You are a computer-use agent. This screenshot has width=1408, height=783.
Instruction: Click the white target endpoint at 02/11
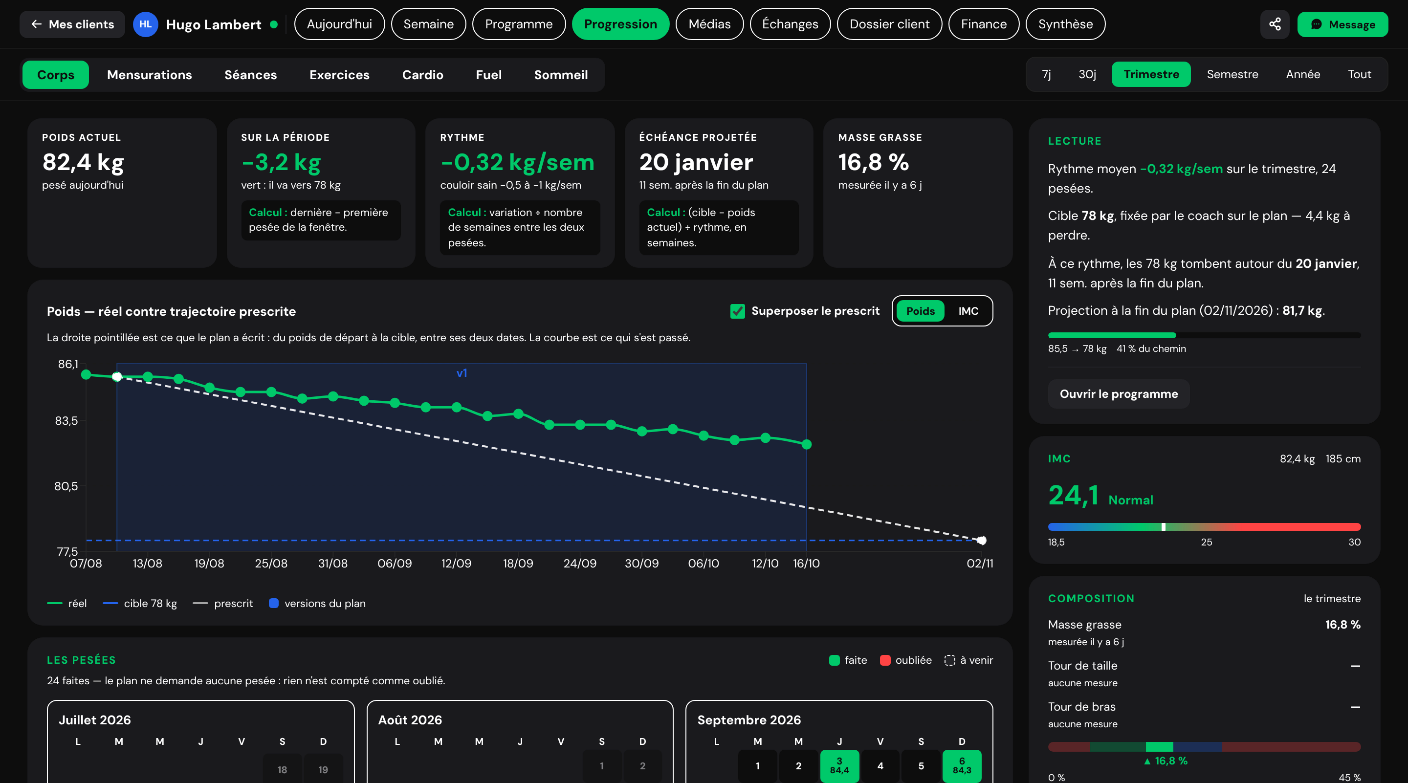[x=982, y=541]
